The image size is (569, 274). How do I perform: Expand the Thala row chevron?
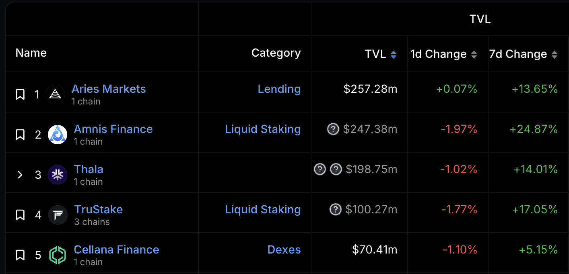click(20, 175)
